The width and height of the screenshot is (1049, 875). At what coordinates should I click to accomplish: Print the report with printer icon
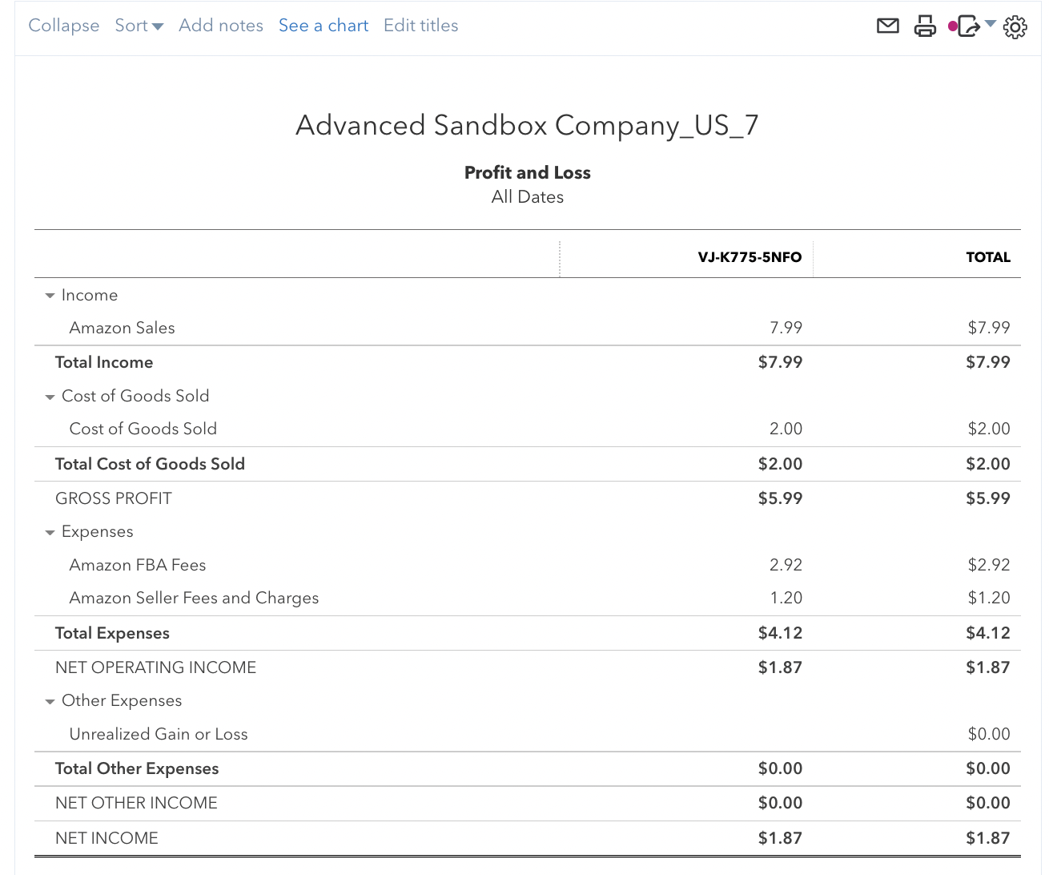925,26
